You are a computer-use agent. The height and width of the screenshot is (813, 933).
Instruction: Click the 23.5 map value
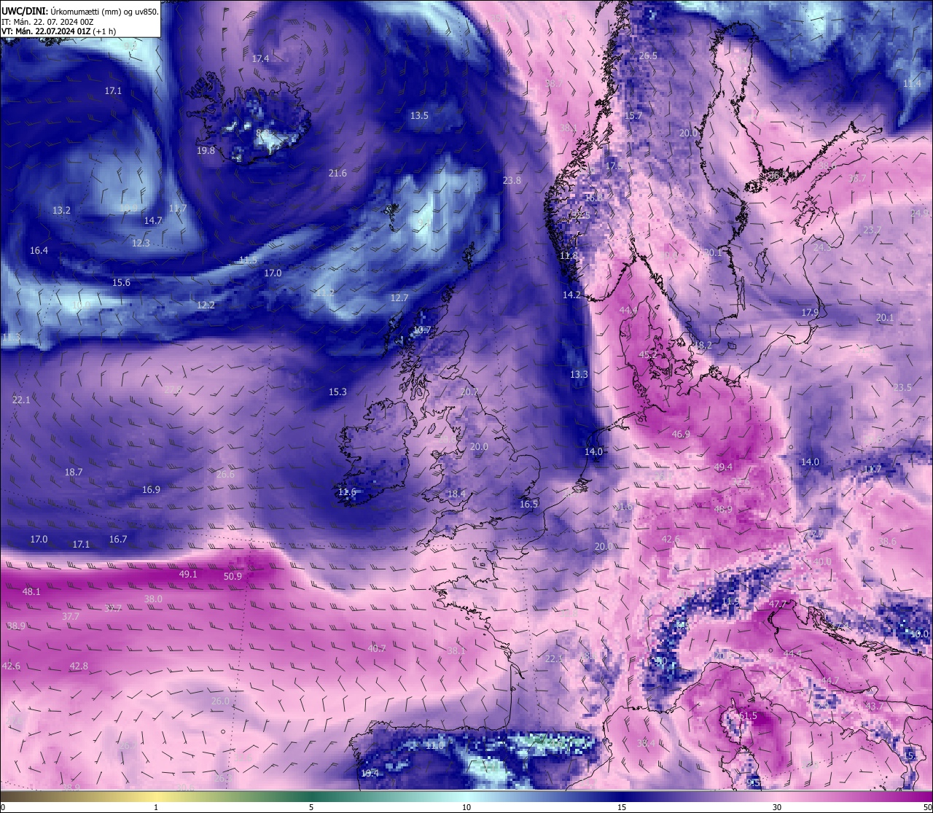(x=902, y=386)
